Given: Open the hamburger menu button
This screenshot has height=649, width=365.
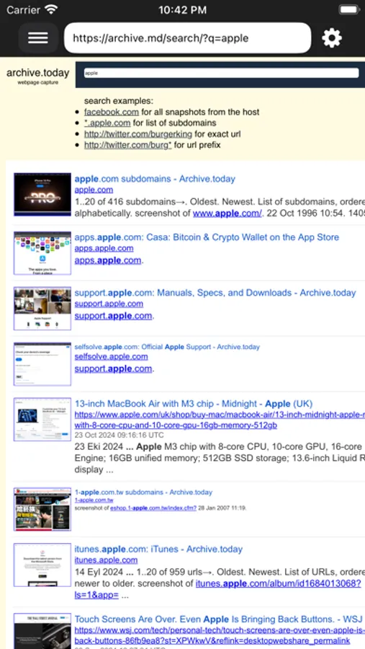Looking at the screenshot, I should click(38, 38).
